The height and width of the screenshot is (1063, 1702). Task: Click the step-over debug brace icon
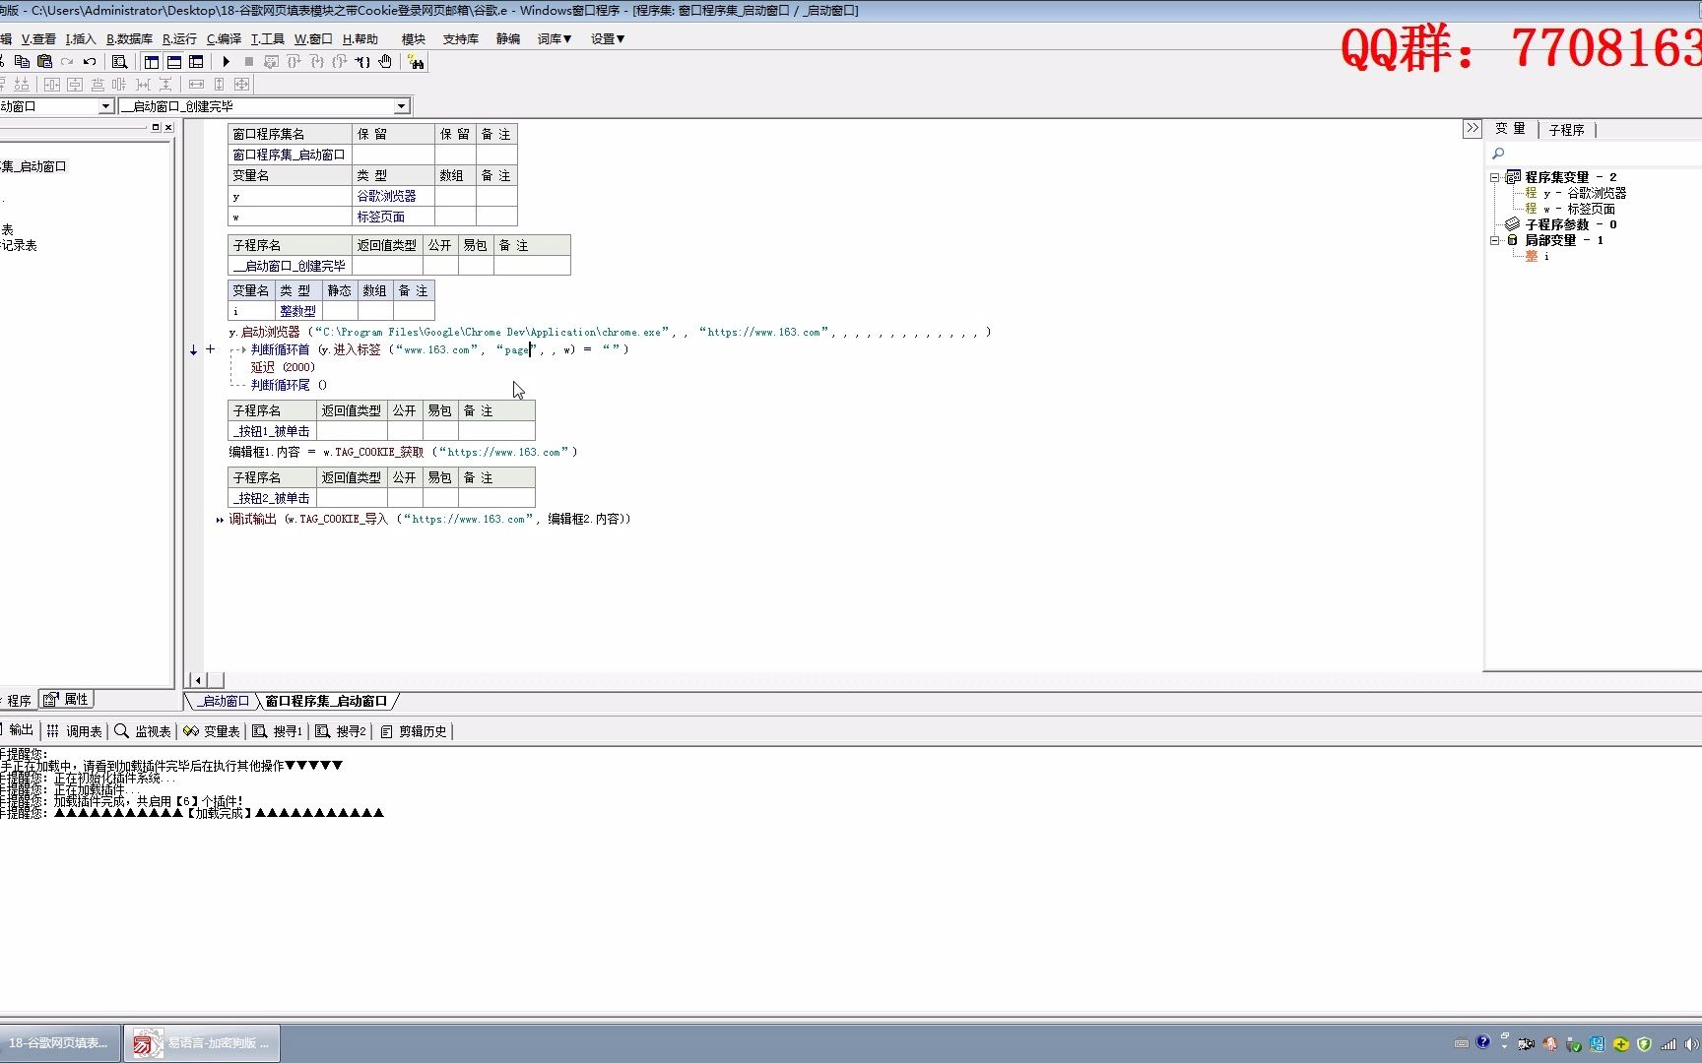point(294,61)
